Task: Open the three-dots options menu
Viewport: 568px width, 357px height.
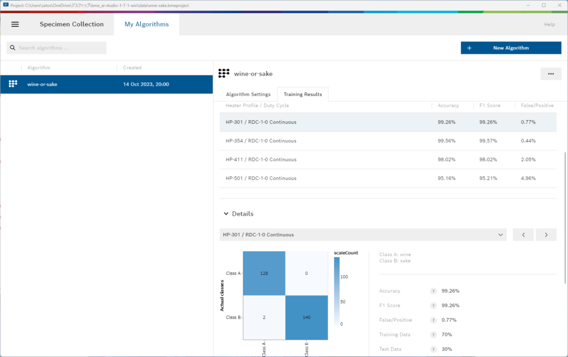Action: click(550, 74)
